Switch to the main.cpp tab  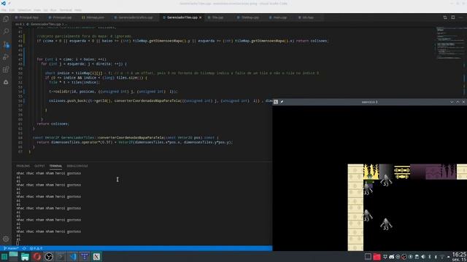click(278, 17)
